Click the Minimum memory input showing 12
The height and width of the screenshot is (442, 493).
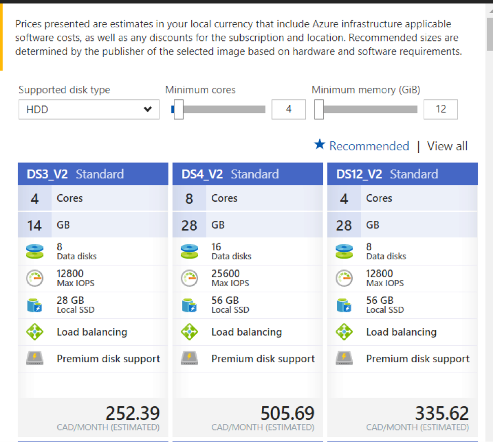click(x=440, y=109)
